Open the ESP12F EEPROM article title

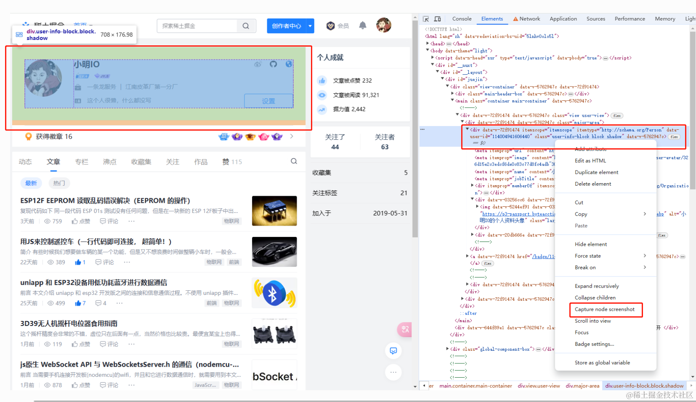pyautogui.click(x=105, y=201)
